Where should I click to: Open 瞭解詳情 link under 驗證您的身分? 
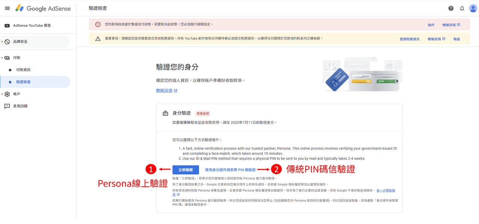[164, 91]
